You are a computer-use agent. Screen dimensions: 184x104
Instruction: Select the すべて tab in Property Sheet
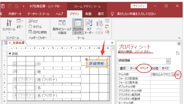click(x=165, y=68)
